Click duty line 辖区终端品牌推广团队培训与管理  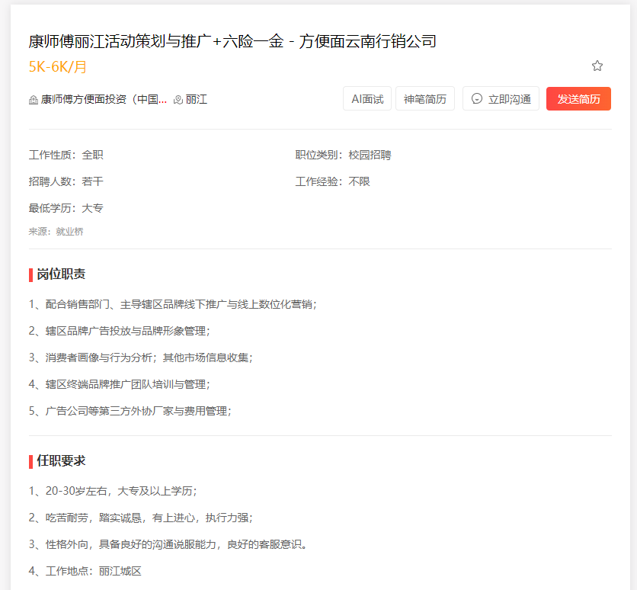[x=119, y=384]
